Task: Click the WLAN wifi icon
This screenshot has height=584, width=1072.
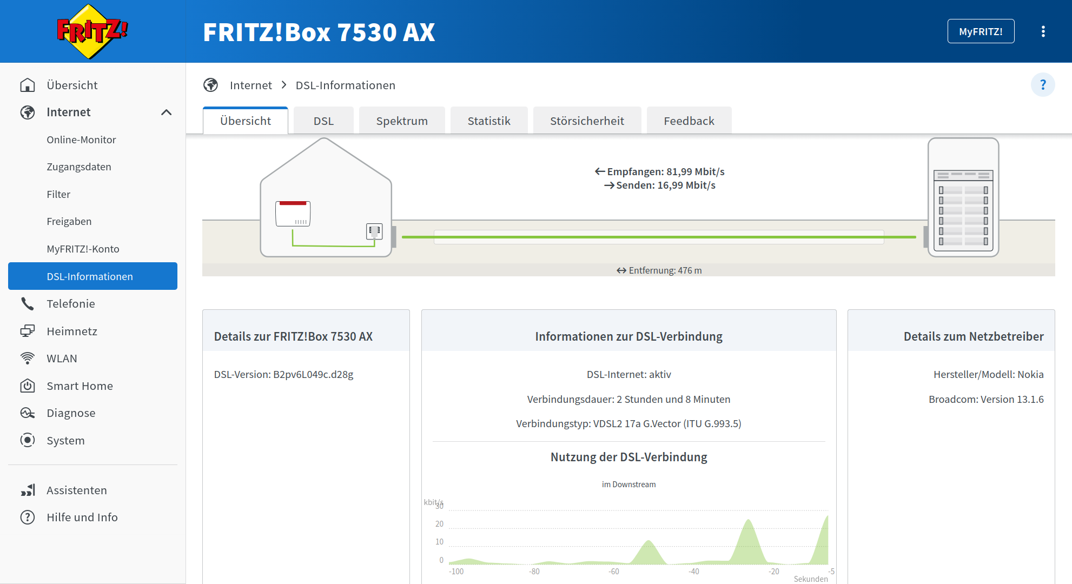Action: coord(28,359)
